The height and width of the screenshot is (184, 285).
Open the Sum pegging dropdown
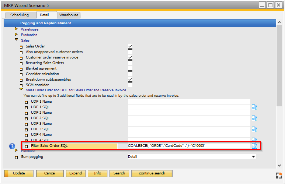coord(253,157)
